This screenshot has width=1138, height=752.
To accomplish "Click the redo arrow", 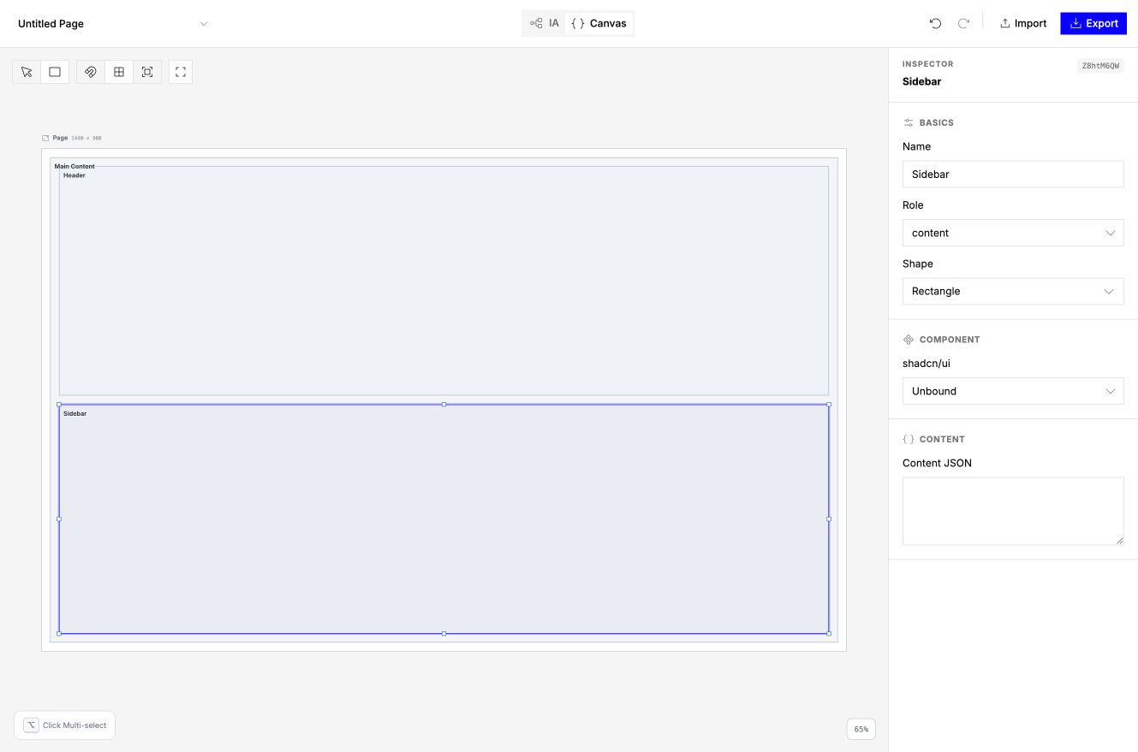I will tap(963, 24).
